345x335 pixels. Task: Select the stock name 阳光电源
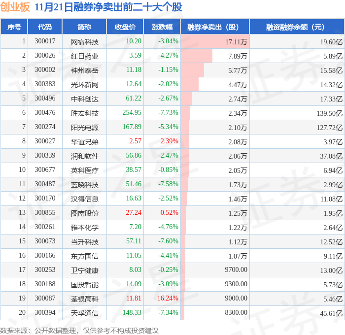(84, 128)
